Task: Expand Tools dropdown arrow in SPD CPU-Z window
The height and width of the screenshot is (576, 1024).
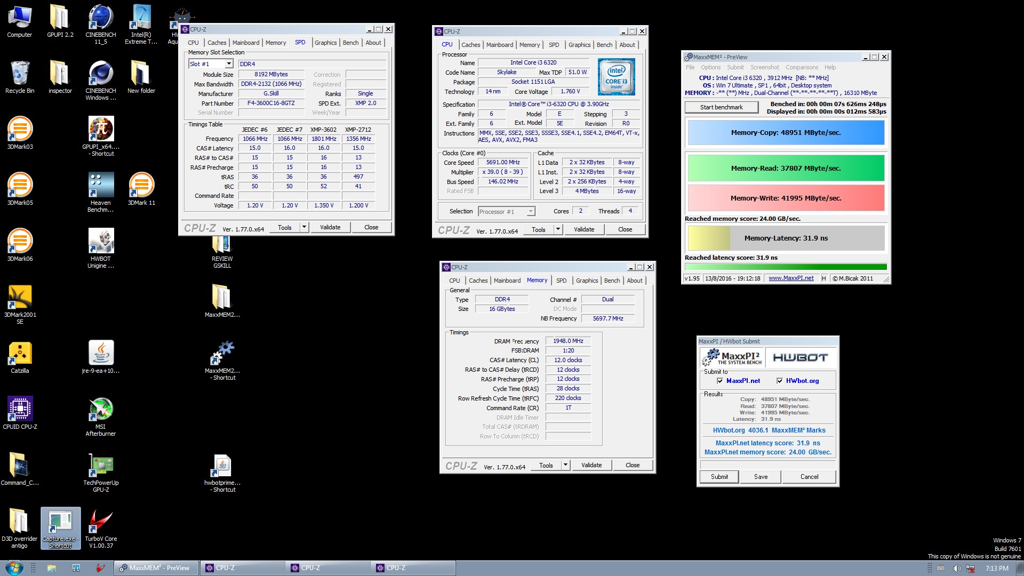Action: point(304,227)
